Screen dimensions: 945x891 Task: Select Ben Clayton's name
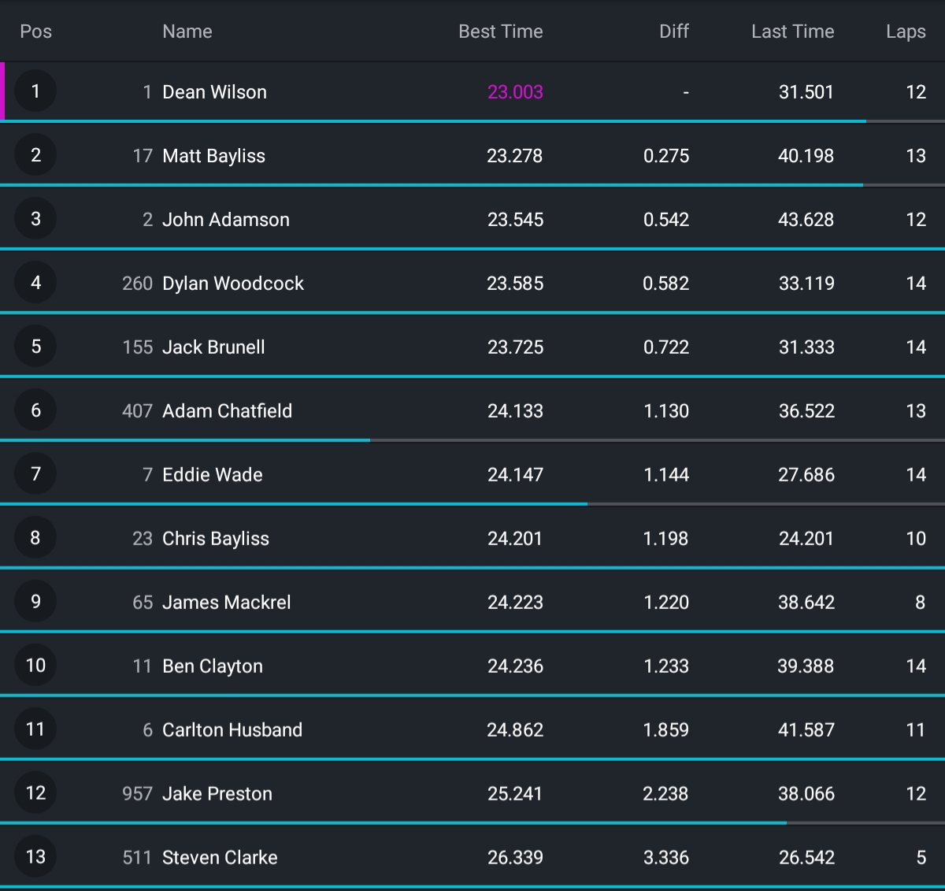click(x=212, y=666)
